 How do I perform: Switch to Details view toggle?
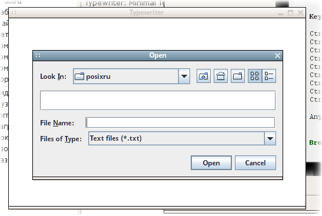[269, 76]
